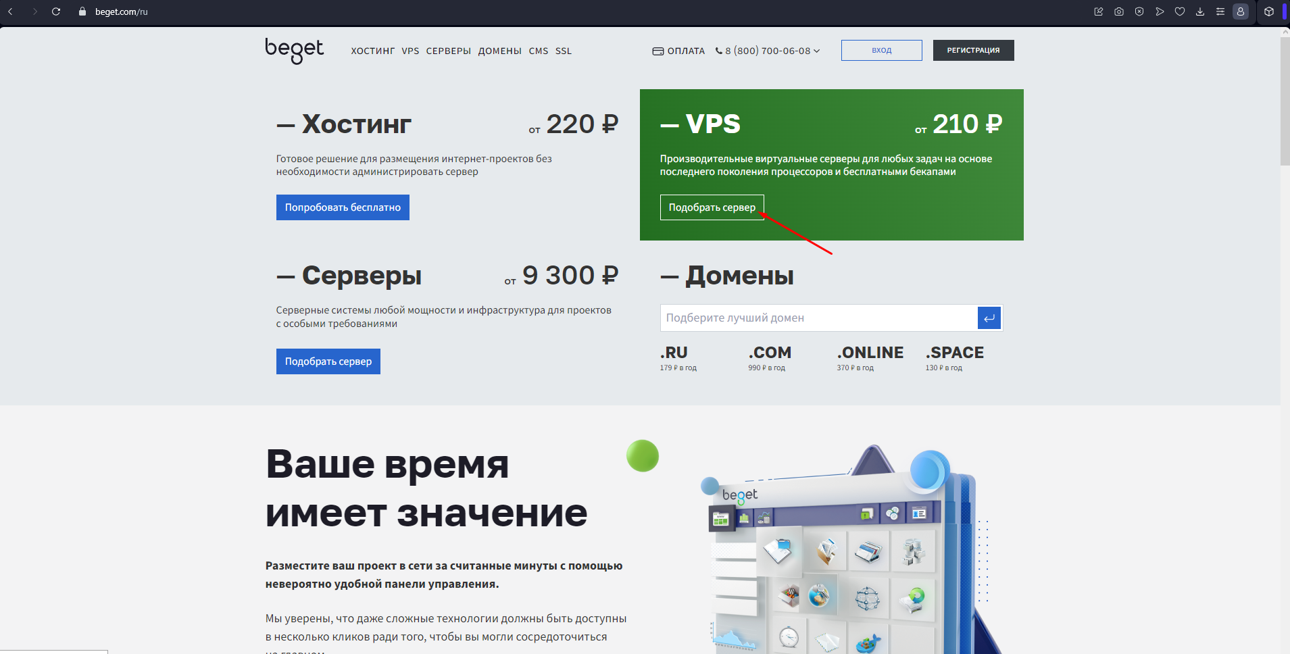Select the .ONLINE domain zone
1290x654 pixels.
pos(870,353)
